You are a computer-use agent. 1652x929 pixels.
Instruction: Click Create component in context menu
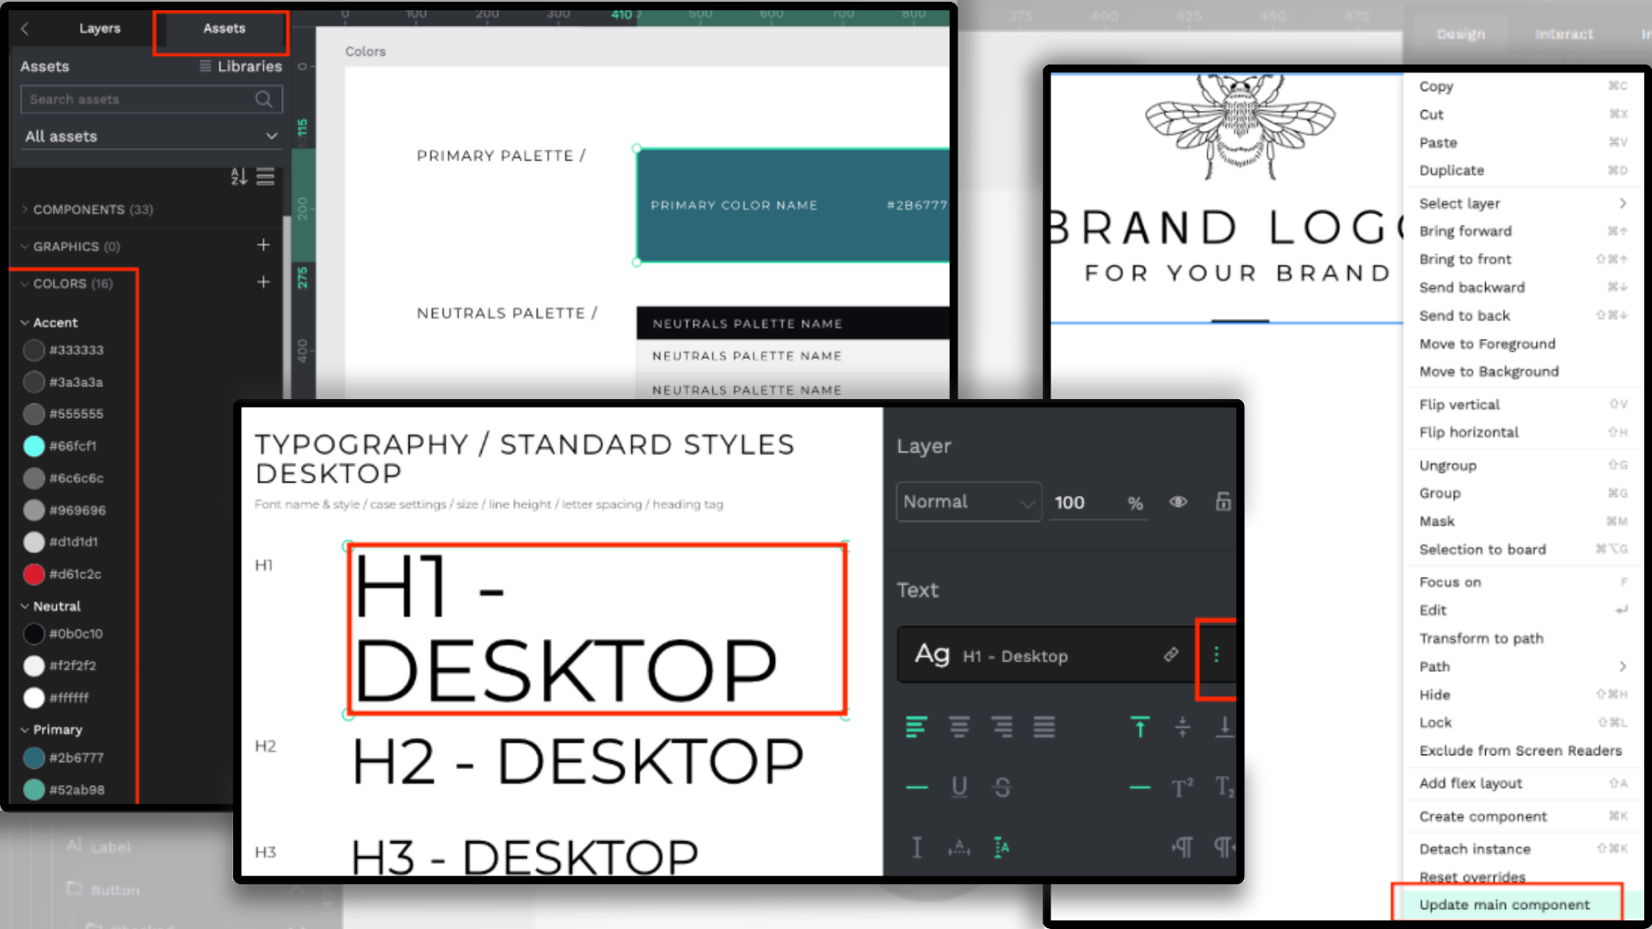1482,815
